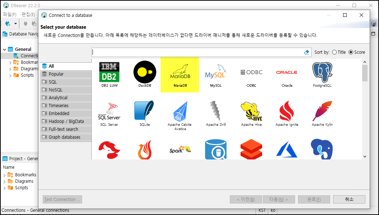Choose the blue cylinder magnifier icon
379x215 pixels.
click(x=215, y=149)
